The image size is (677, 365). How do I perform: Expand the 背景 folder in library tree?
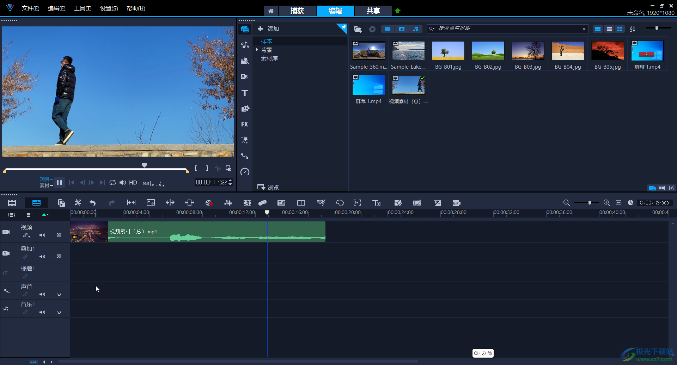tap(257, 50)
